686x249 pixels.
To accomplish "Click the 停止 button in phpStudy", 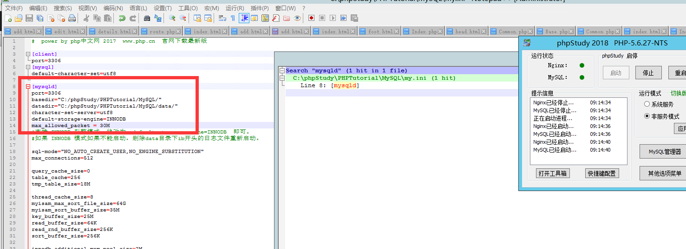I will click(x=648, y=73).
